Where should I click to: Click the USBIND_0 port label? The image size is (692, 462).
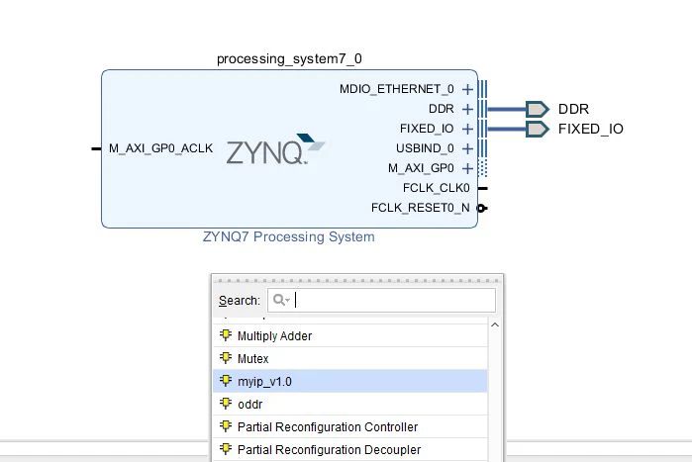(x=425, y=148)
